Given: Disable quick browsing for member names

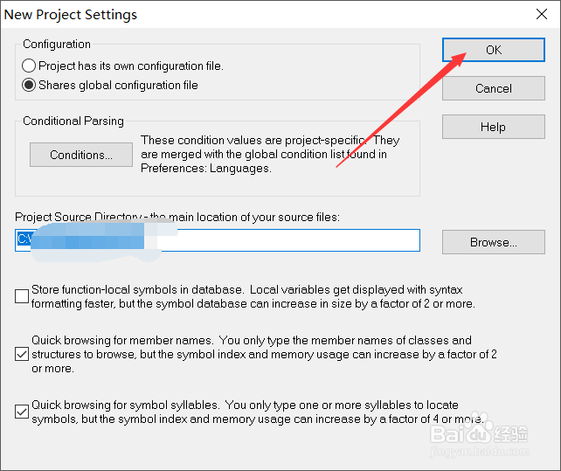Looking at the screenshot, I should [x=22, y=354].
